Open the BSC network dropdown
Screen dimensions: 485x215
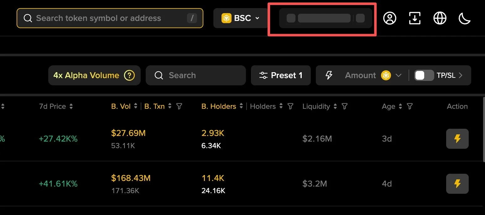(241, 18)
